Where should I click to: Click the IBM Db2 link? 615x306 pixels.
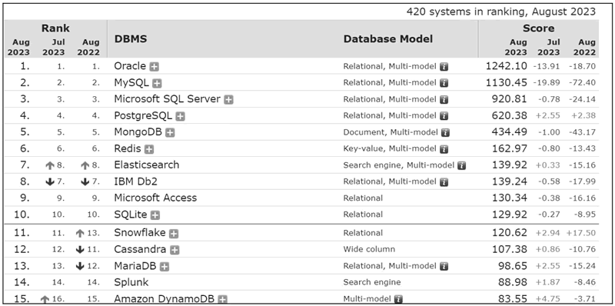pos(136,181)
